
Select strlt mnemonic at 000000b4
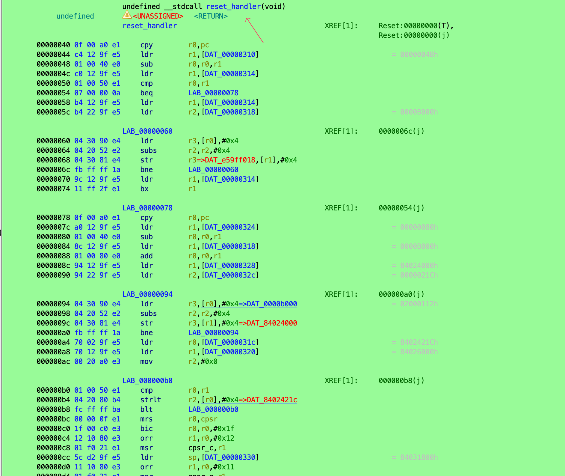coord(151,400)
